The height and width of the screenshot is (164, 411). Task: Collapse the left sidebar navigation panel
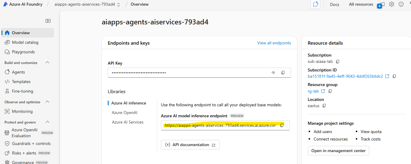point(48,21)
